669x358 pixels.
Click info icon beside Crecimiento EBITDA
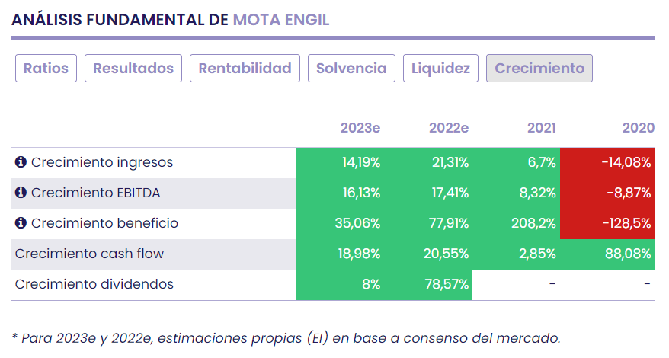click(x=21, y=193)
